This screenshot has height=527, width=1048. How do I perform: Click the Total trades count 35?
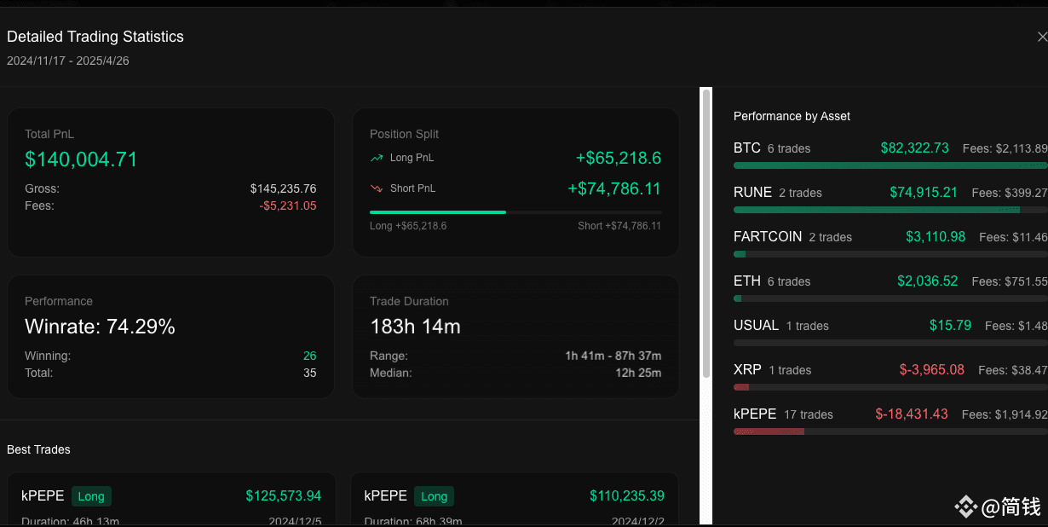tap(309, 373)
